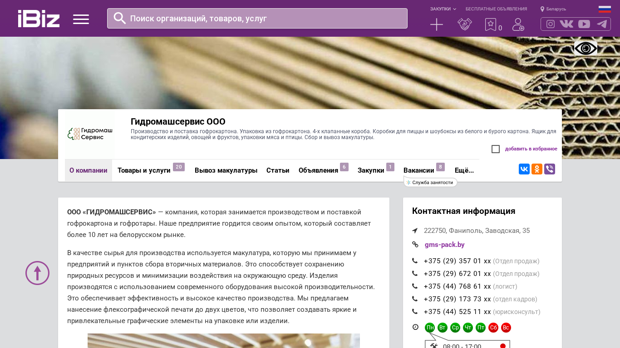Open the YouTube link in header
Viewport: 620px width, 348px height.
(x=584, y=24)
